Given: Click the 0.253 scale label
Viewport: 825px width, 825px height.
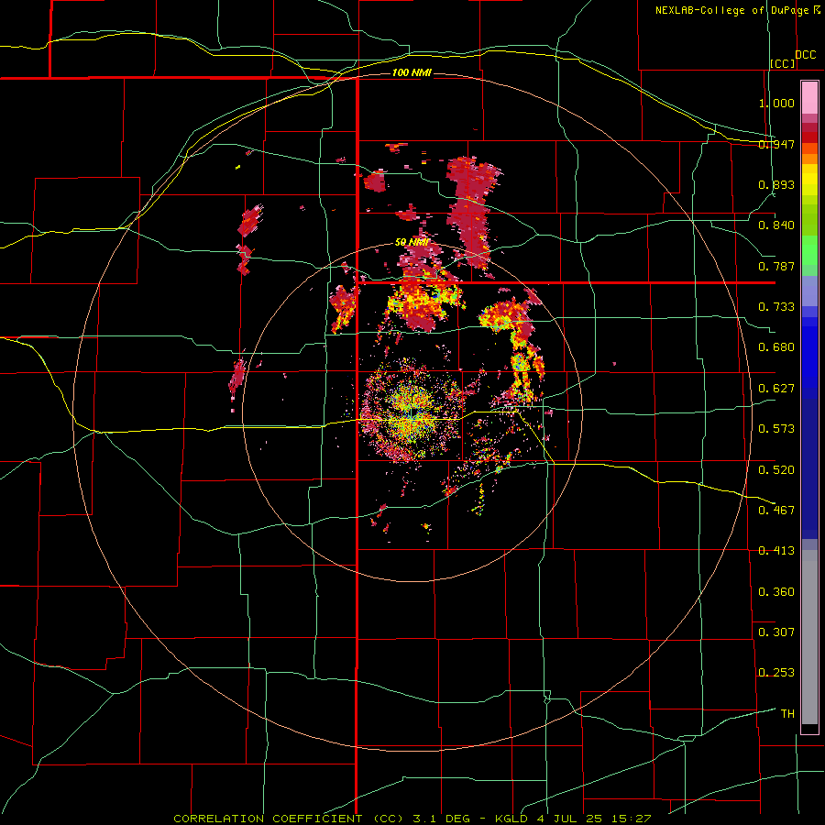Looking at the screenshot, I should (776, 673).
